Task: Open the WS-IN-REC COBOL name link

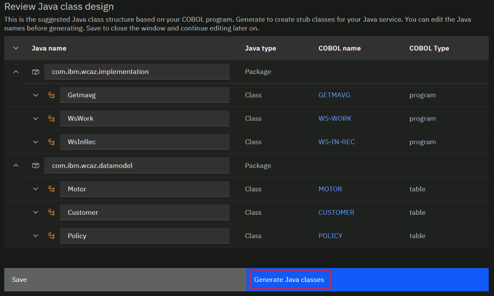Action: [336, 142]
